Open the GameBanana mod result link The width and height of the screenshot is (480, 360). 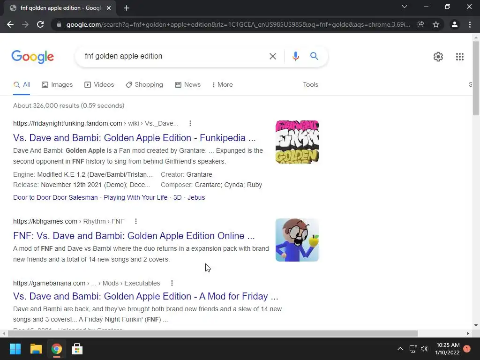click(146, 296)
